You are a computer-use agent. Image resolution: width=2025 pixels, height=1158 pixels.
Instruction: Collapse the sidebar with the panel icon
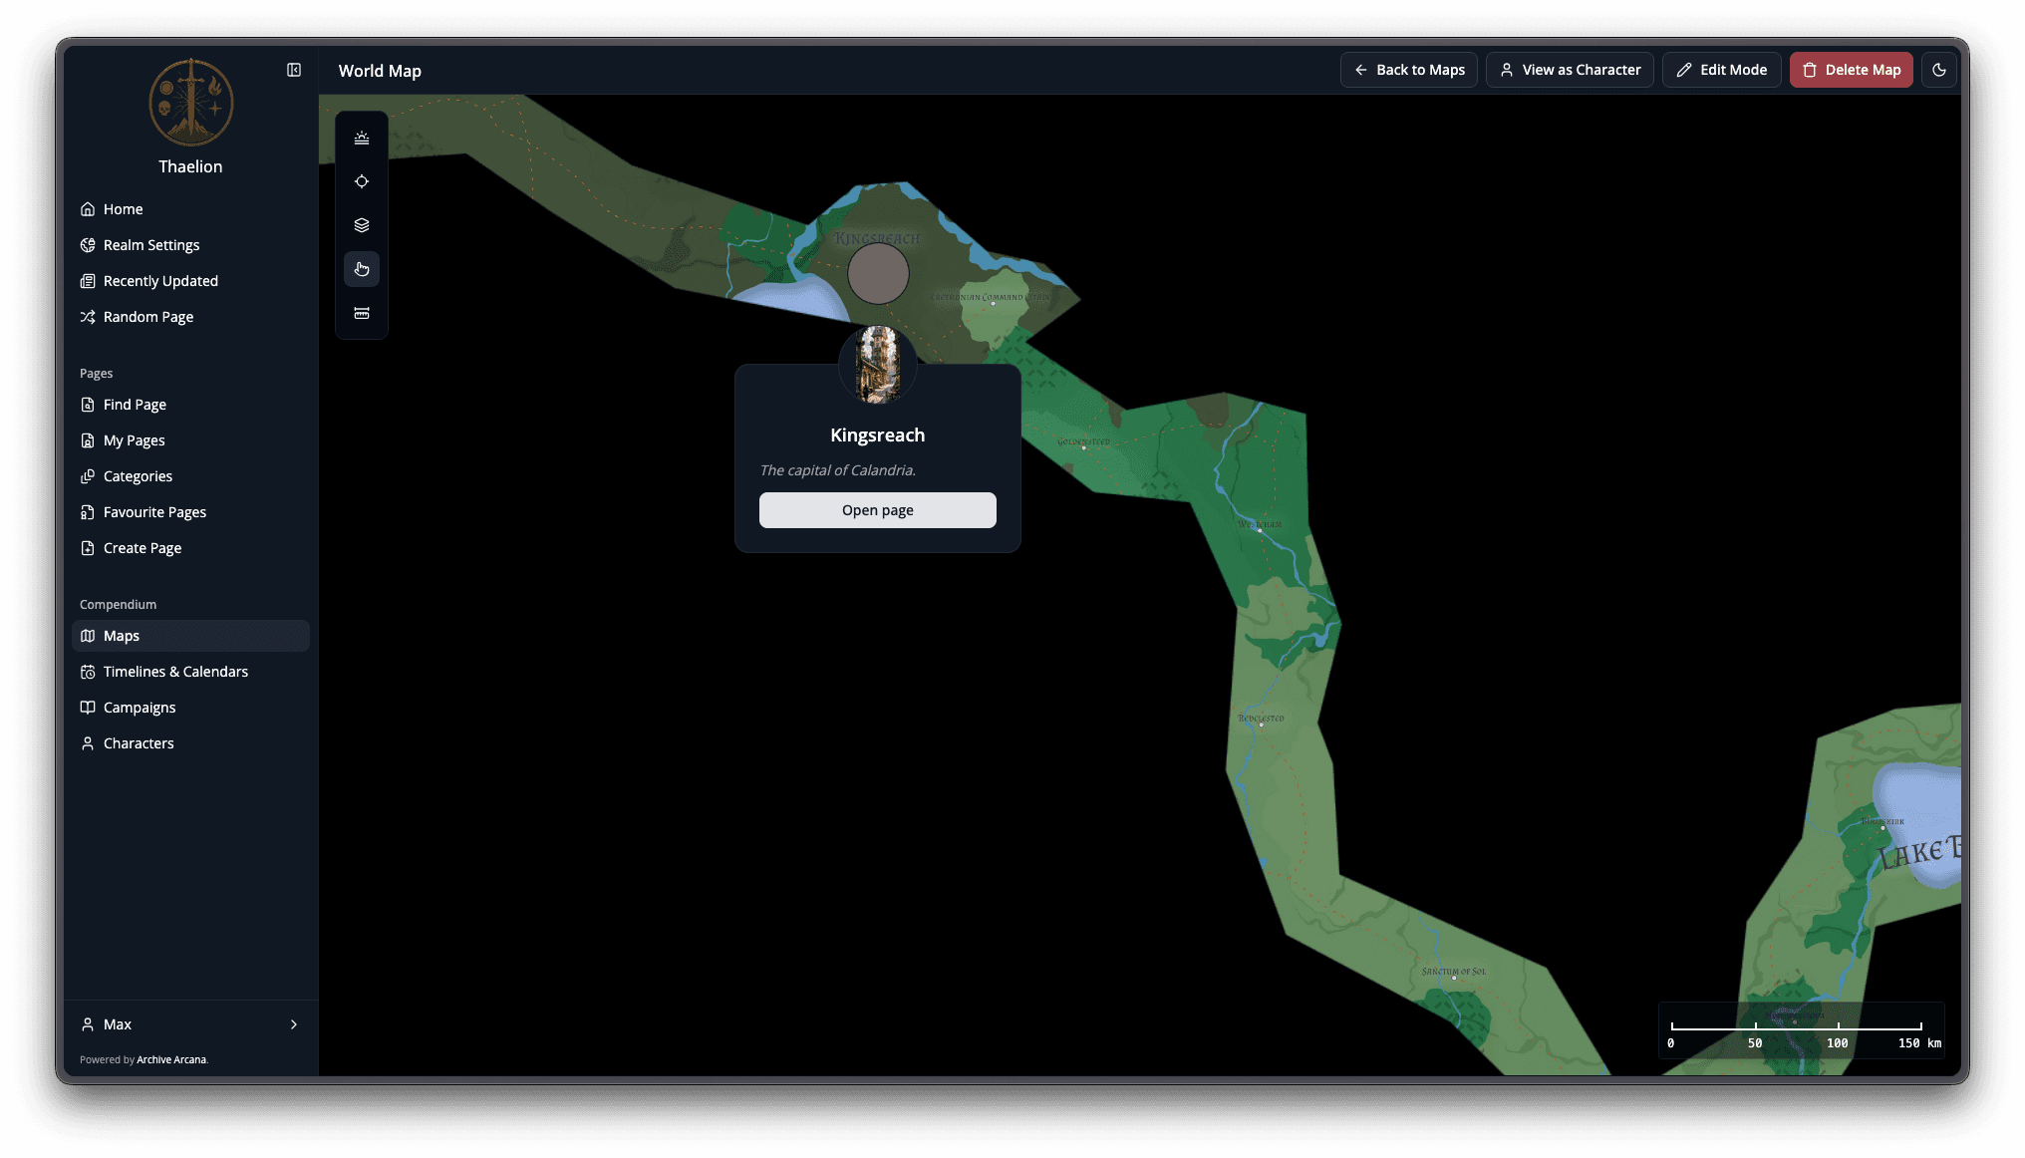pos(294,70)
